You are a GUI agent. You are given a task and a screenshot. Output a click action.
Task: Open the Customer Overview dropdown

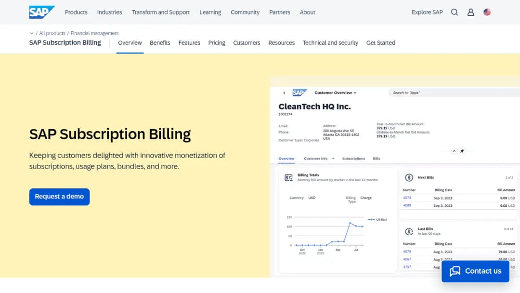tap(335, 93)
